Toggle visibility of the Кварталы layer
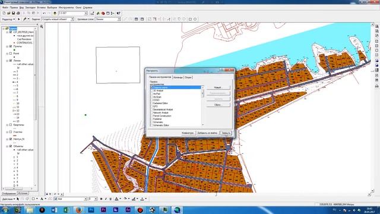The image size is (380, 214). tap(11, 125)
